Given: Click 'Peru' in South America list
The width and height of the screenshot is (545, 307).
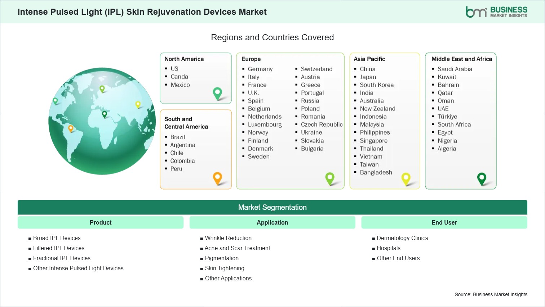Looking at the screenshot, I should coord(176,169).
